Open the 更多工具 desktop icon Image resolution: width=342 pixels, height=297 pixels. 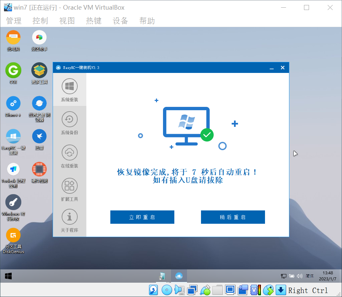click(39, 74)
